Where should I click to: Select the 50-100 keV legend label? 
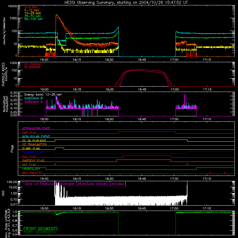pyautogui.click(x=34, y=19)
